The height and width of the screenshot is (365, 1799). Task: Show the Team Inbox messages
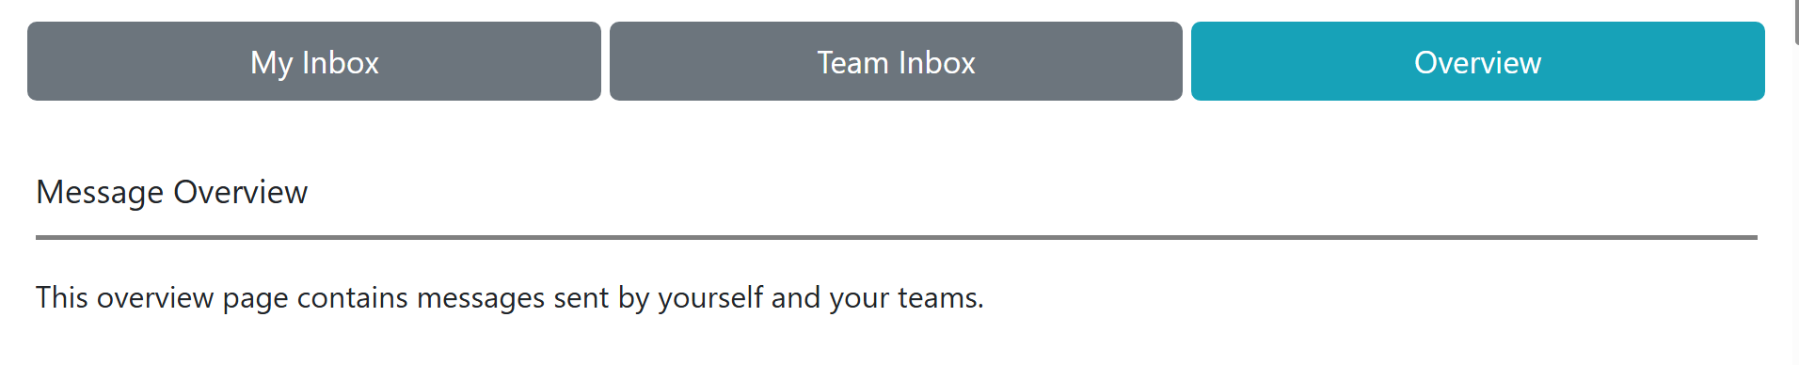[x=896, y=61]
